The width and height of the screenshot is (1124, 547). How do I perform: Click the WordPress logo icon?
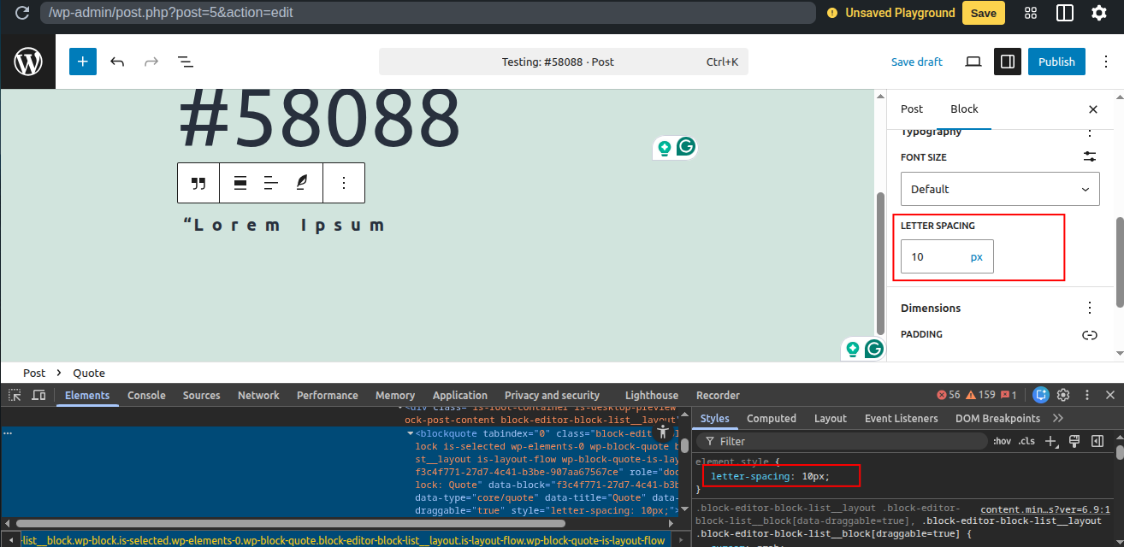[27, 62]
